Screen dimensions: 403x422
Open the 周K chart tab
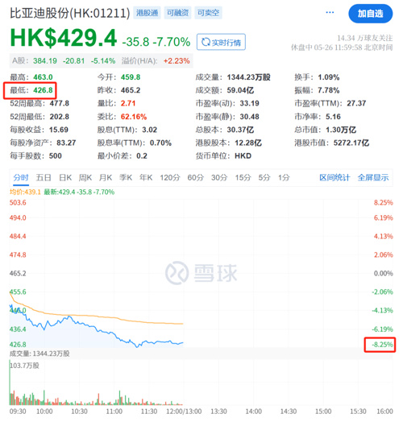click(85, 178)
